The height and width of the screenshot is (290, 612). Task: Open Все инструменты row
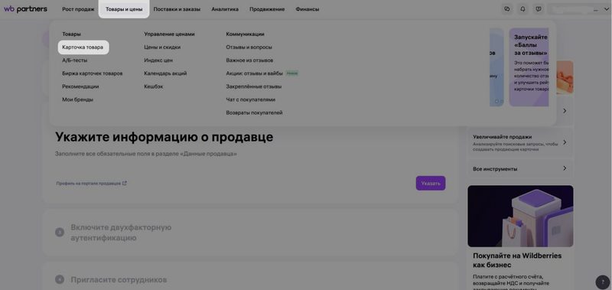point(520,168)
